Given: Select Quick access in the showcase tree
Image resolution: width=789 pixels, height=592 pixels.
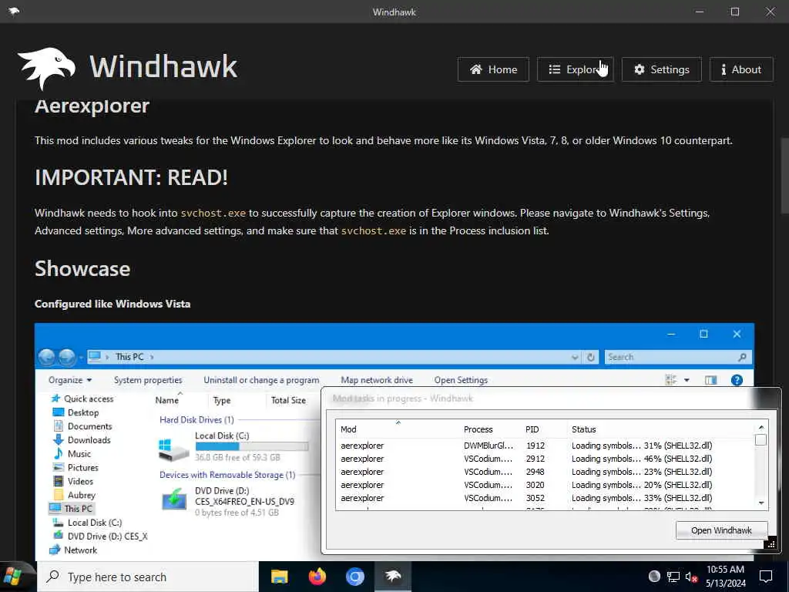Looking at the screenshot, I should 83,399.
